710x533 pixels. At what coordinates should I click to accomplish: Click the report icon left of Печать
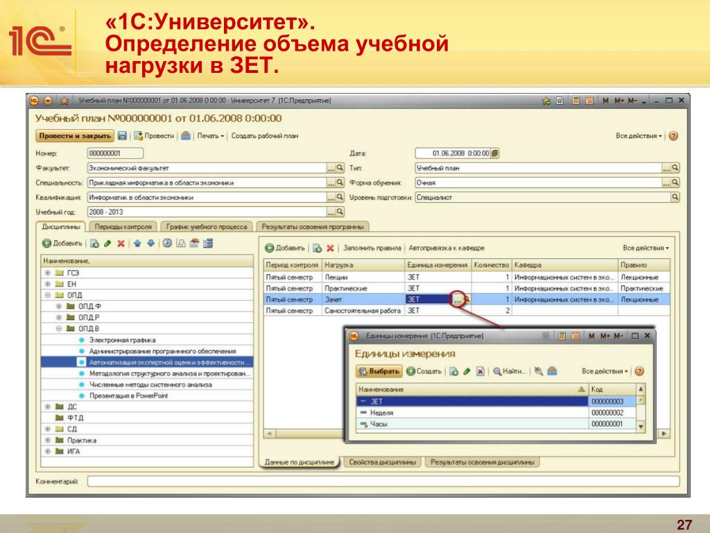(186, 135)
